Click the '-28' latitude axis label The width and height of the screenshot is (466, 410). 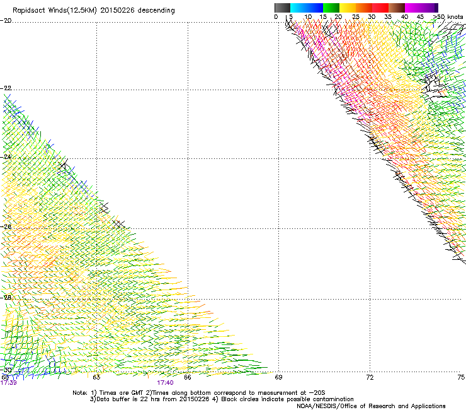6,297
